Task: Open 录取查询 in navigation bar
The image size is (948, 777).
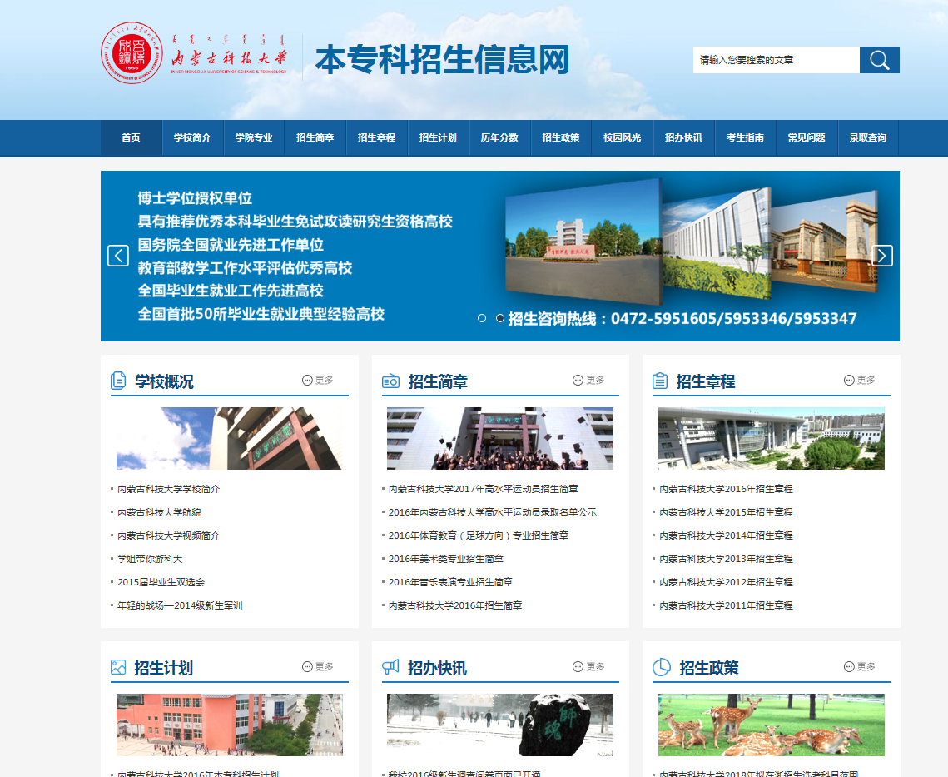Action: pos(867,138)
